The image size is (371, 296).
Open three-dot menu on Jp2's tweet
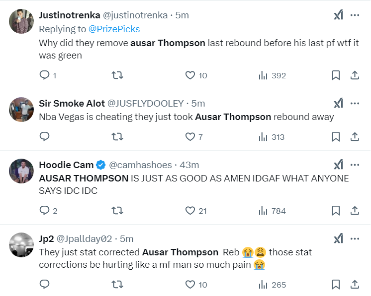click(355, 239)
